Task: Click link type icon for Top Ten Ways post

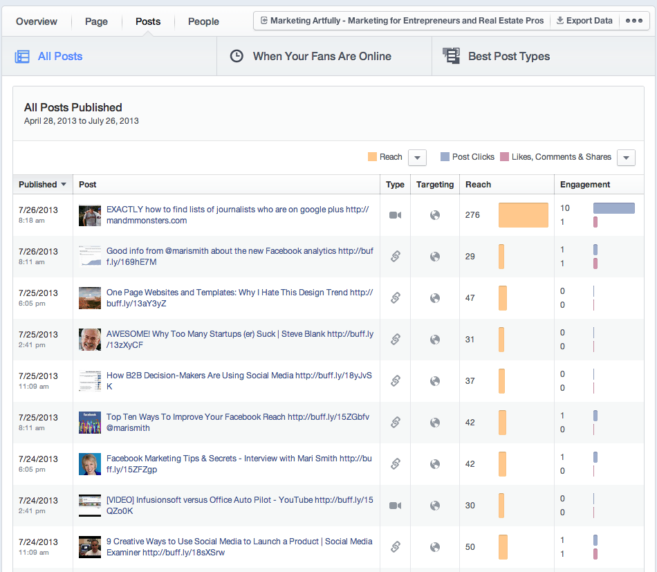Action: click(x=395, y=422)
